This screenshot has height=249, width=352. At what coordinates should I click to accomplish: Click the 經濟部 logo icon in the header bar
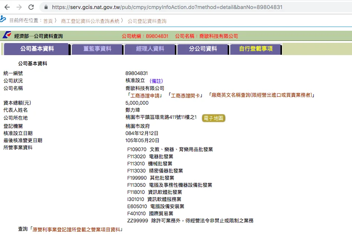click(x=7, y=36)
